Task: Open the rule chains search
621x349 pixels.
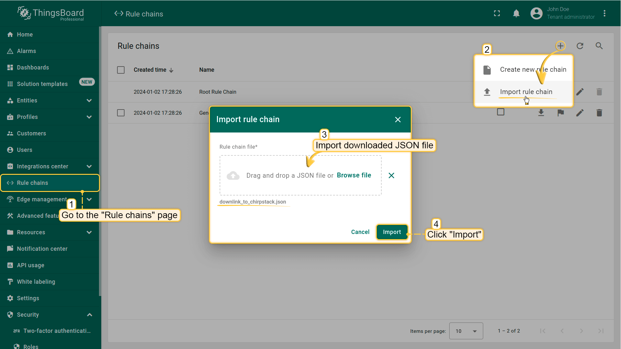Action: [599, 46]
